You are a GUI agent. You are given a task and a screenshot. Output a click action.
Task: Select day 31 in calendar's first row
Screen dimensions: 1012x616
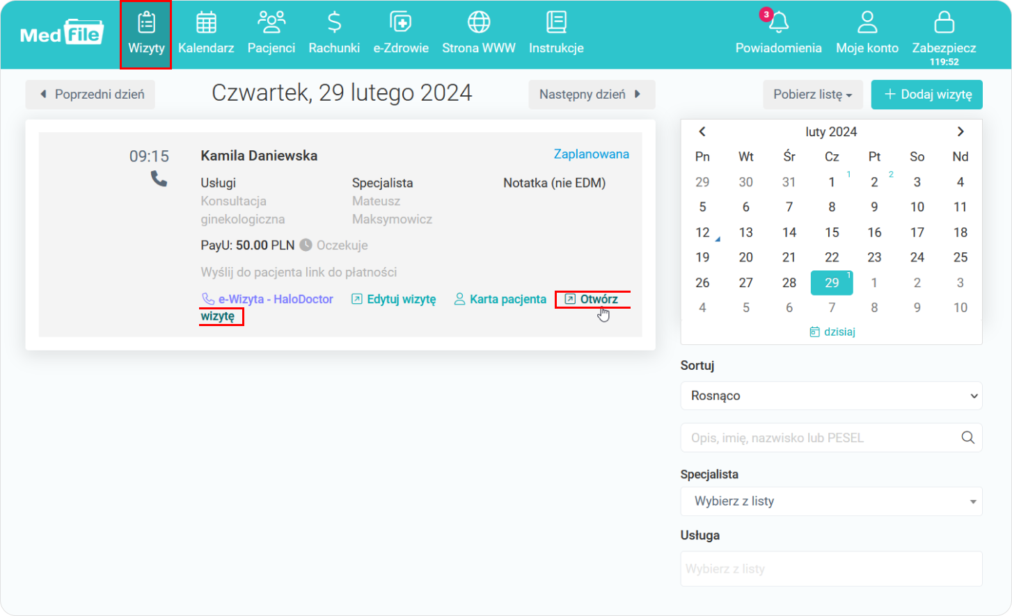pos(789,182)
